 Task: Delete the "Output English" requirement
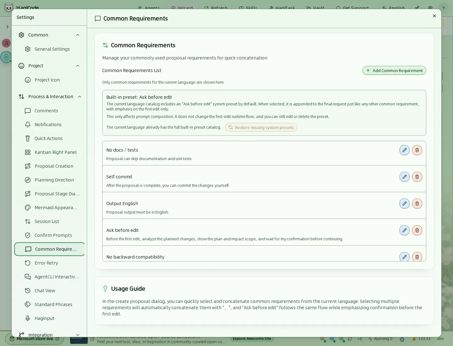pyautogui.click(x=417, y=204)
